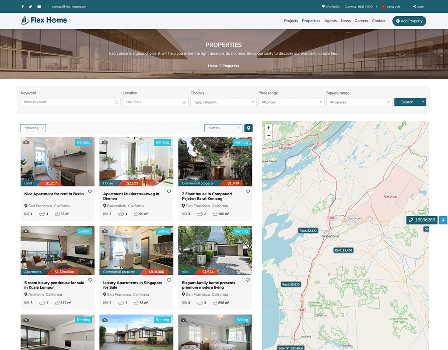Open the Showing dropdown
The width and height of the screenshot is (448, 350).
(x=33, y=128)
